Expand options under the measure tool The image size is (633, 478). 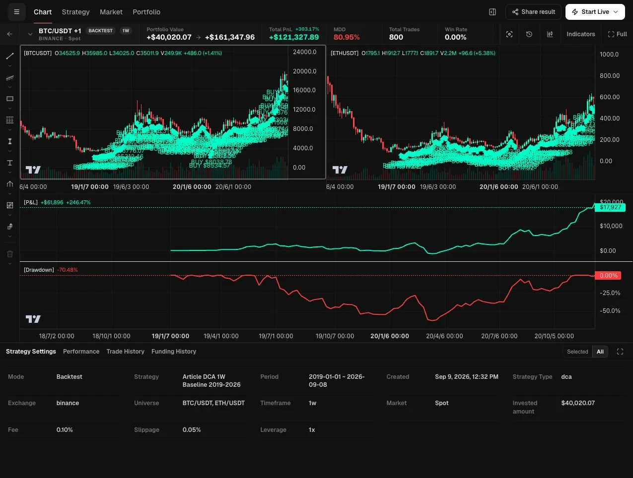(x=9, y=151)
